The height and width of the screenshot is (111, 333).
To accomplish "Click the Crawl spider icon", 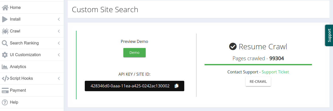I will point(5,31).
